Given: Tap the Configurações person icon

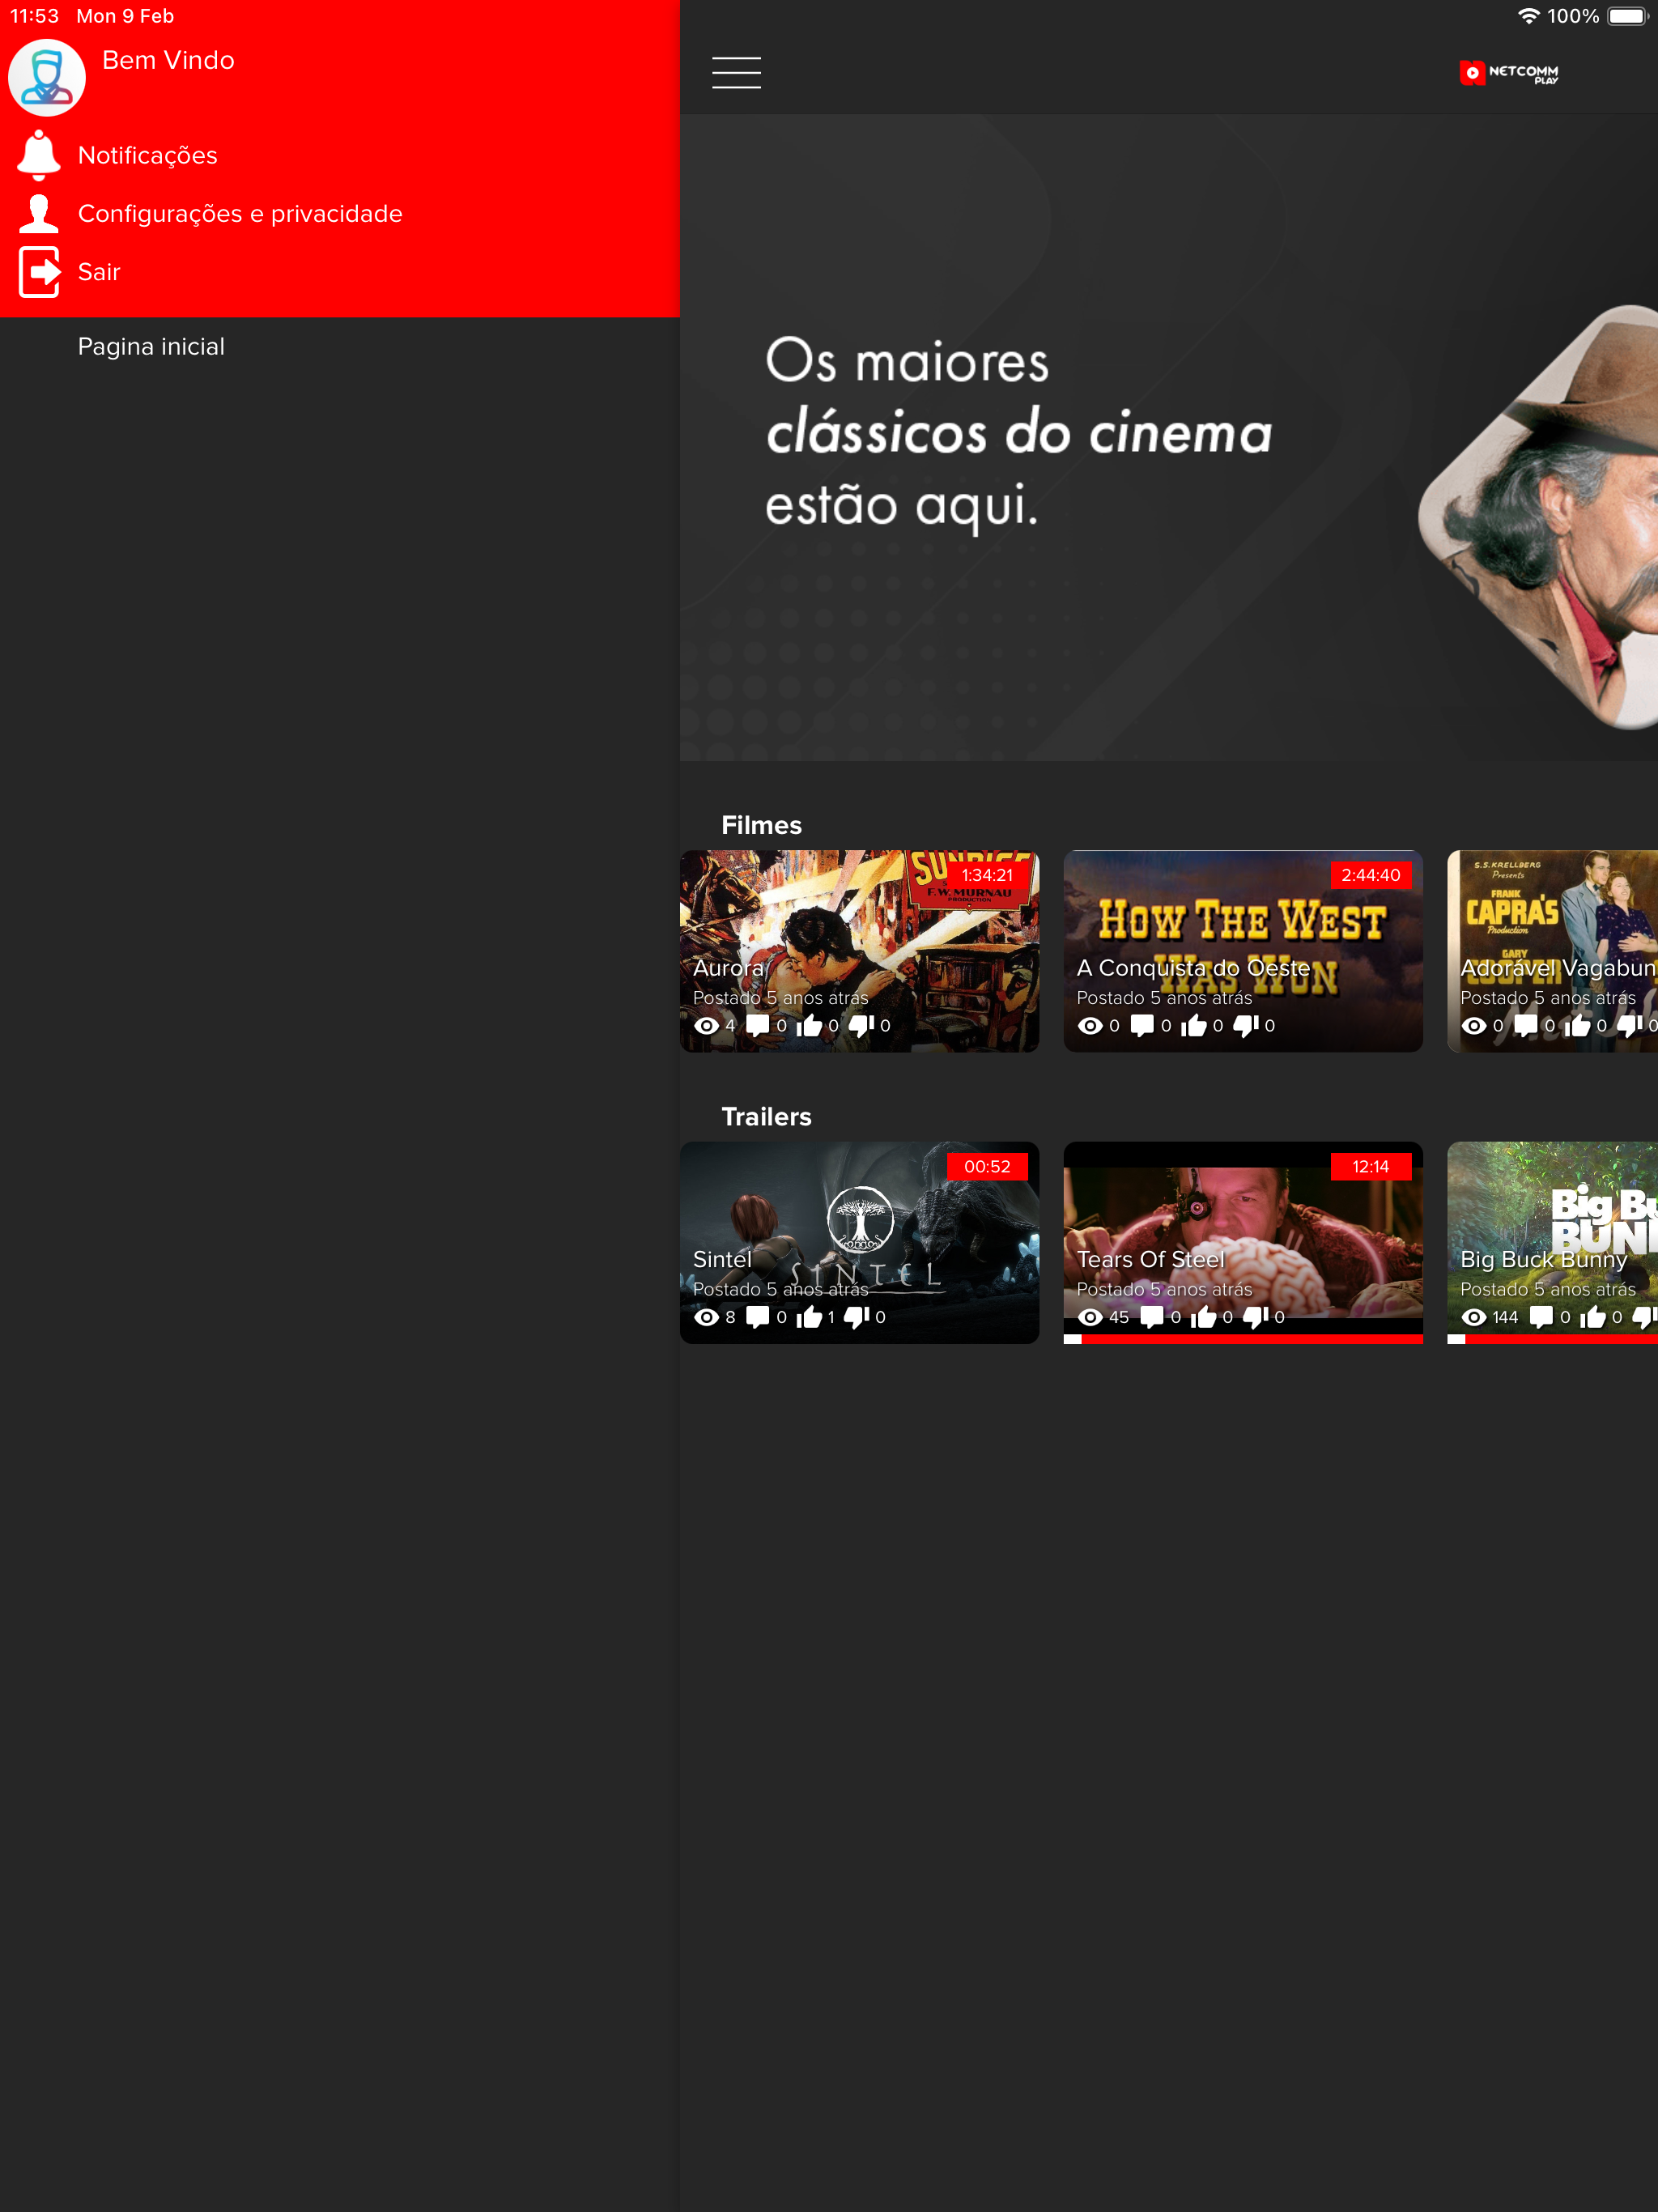Looking at the screenshot, I should coord(39,213).
